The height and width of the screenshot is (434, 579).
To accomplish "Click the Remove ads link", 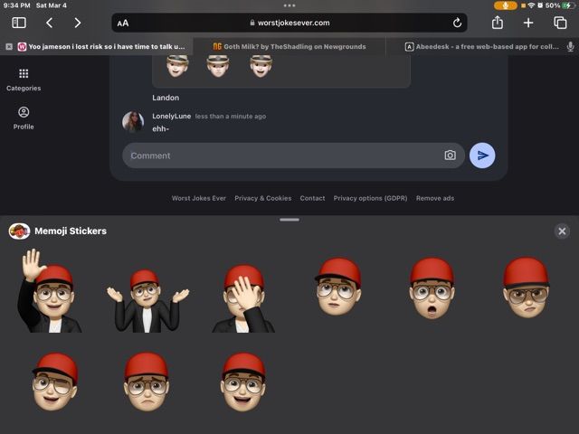I will click(434, 198).
